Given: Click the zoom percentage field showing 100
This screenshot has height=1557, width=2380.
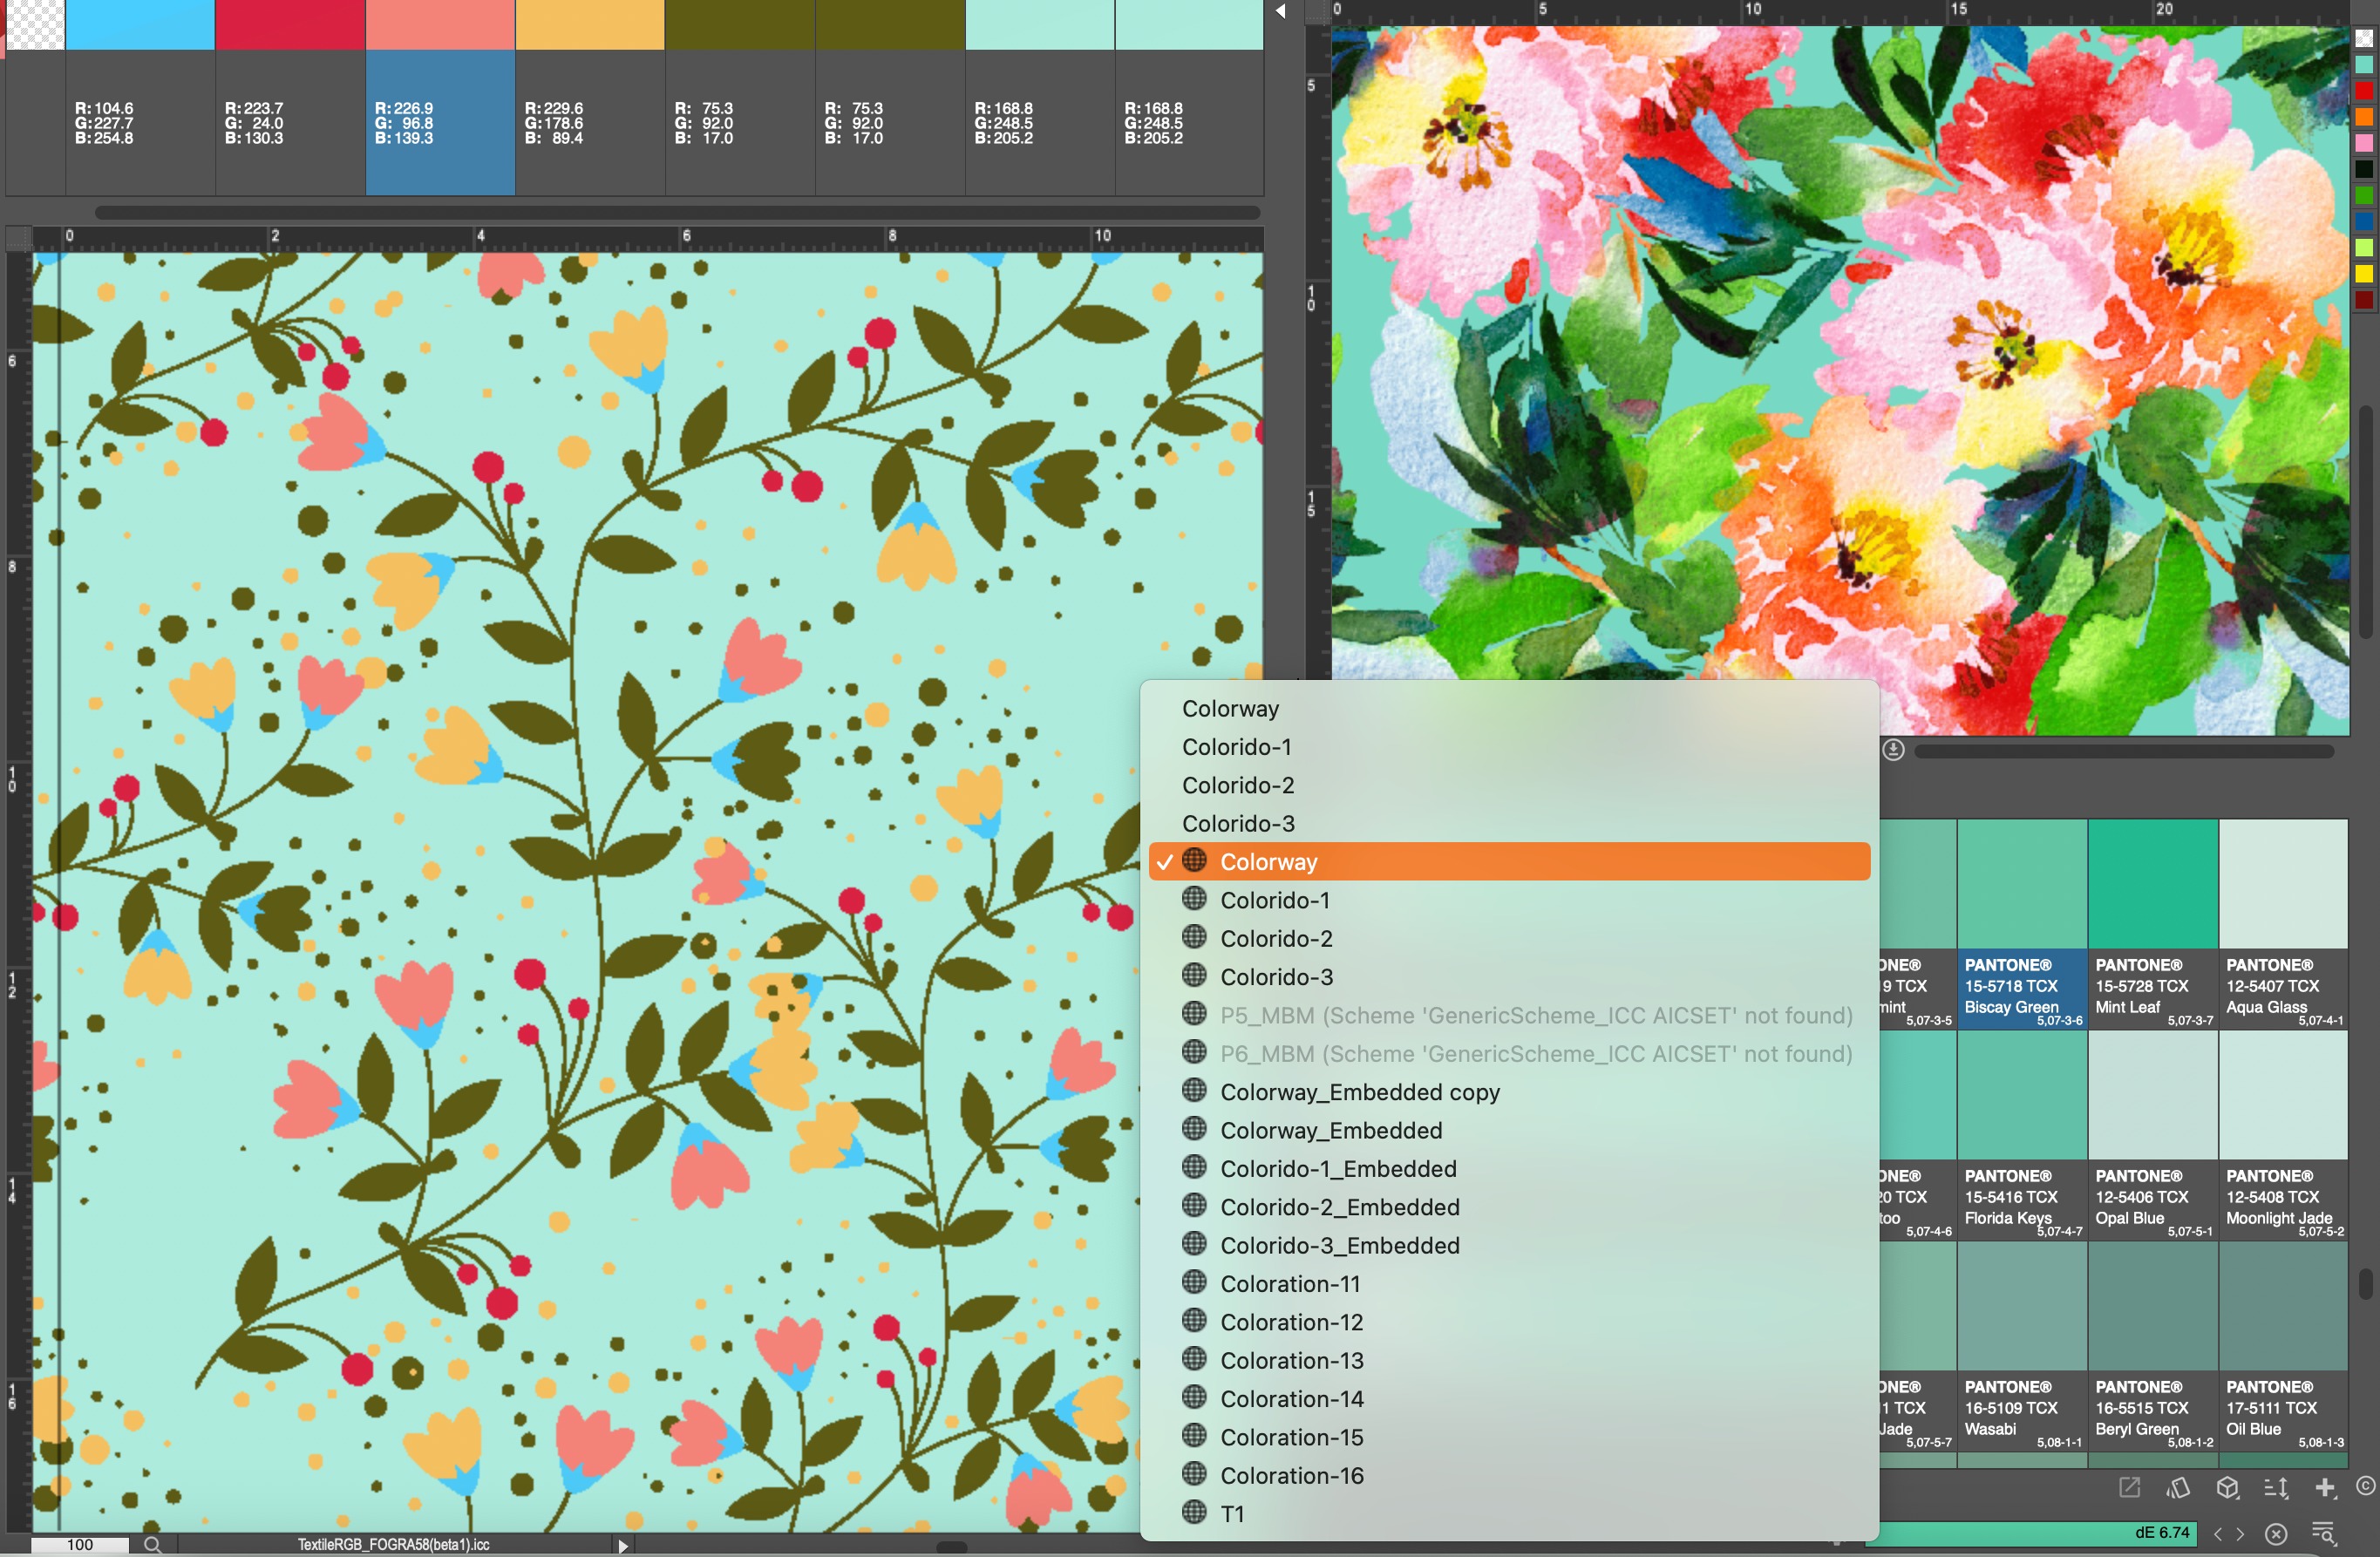Looking at the screenshot, I should point(80,1544).
